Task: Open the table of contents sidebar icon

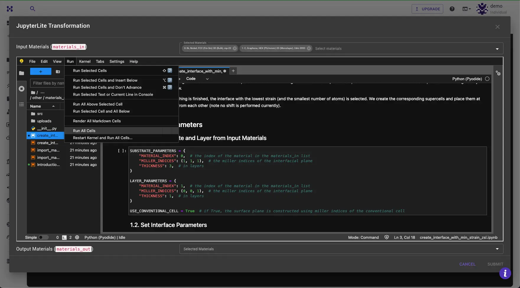Action: tap(21, 104)
